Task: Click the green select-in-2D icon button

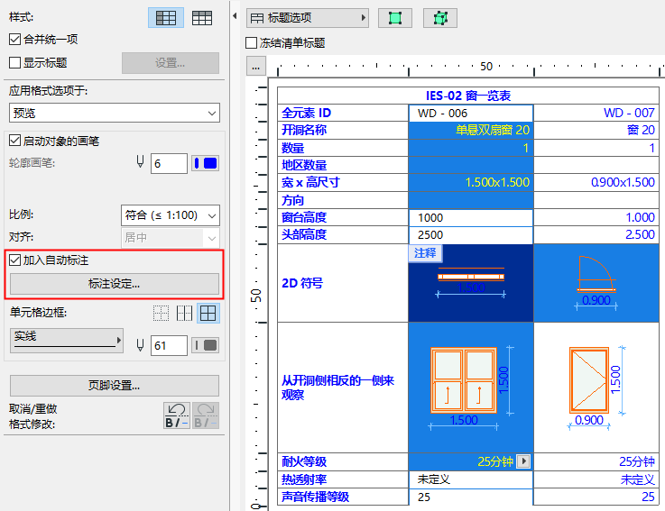Action: click(395, 18)
